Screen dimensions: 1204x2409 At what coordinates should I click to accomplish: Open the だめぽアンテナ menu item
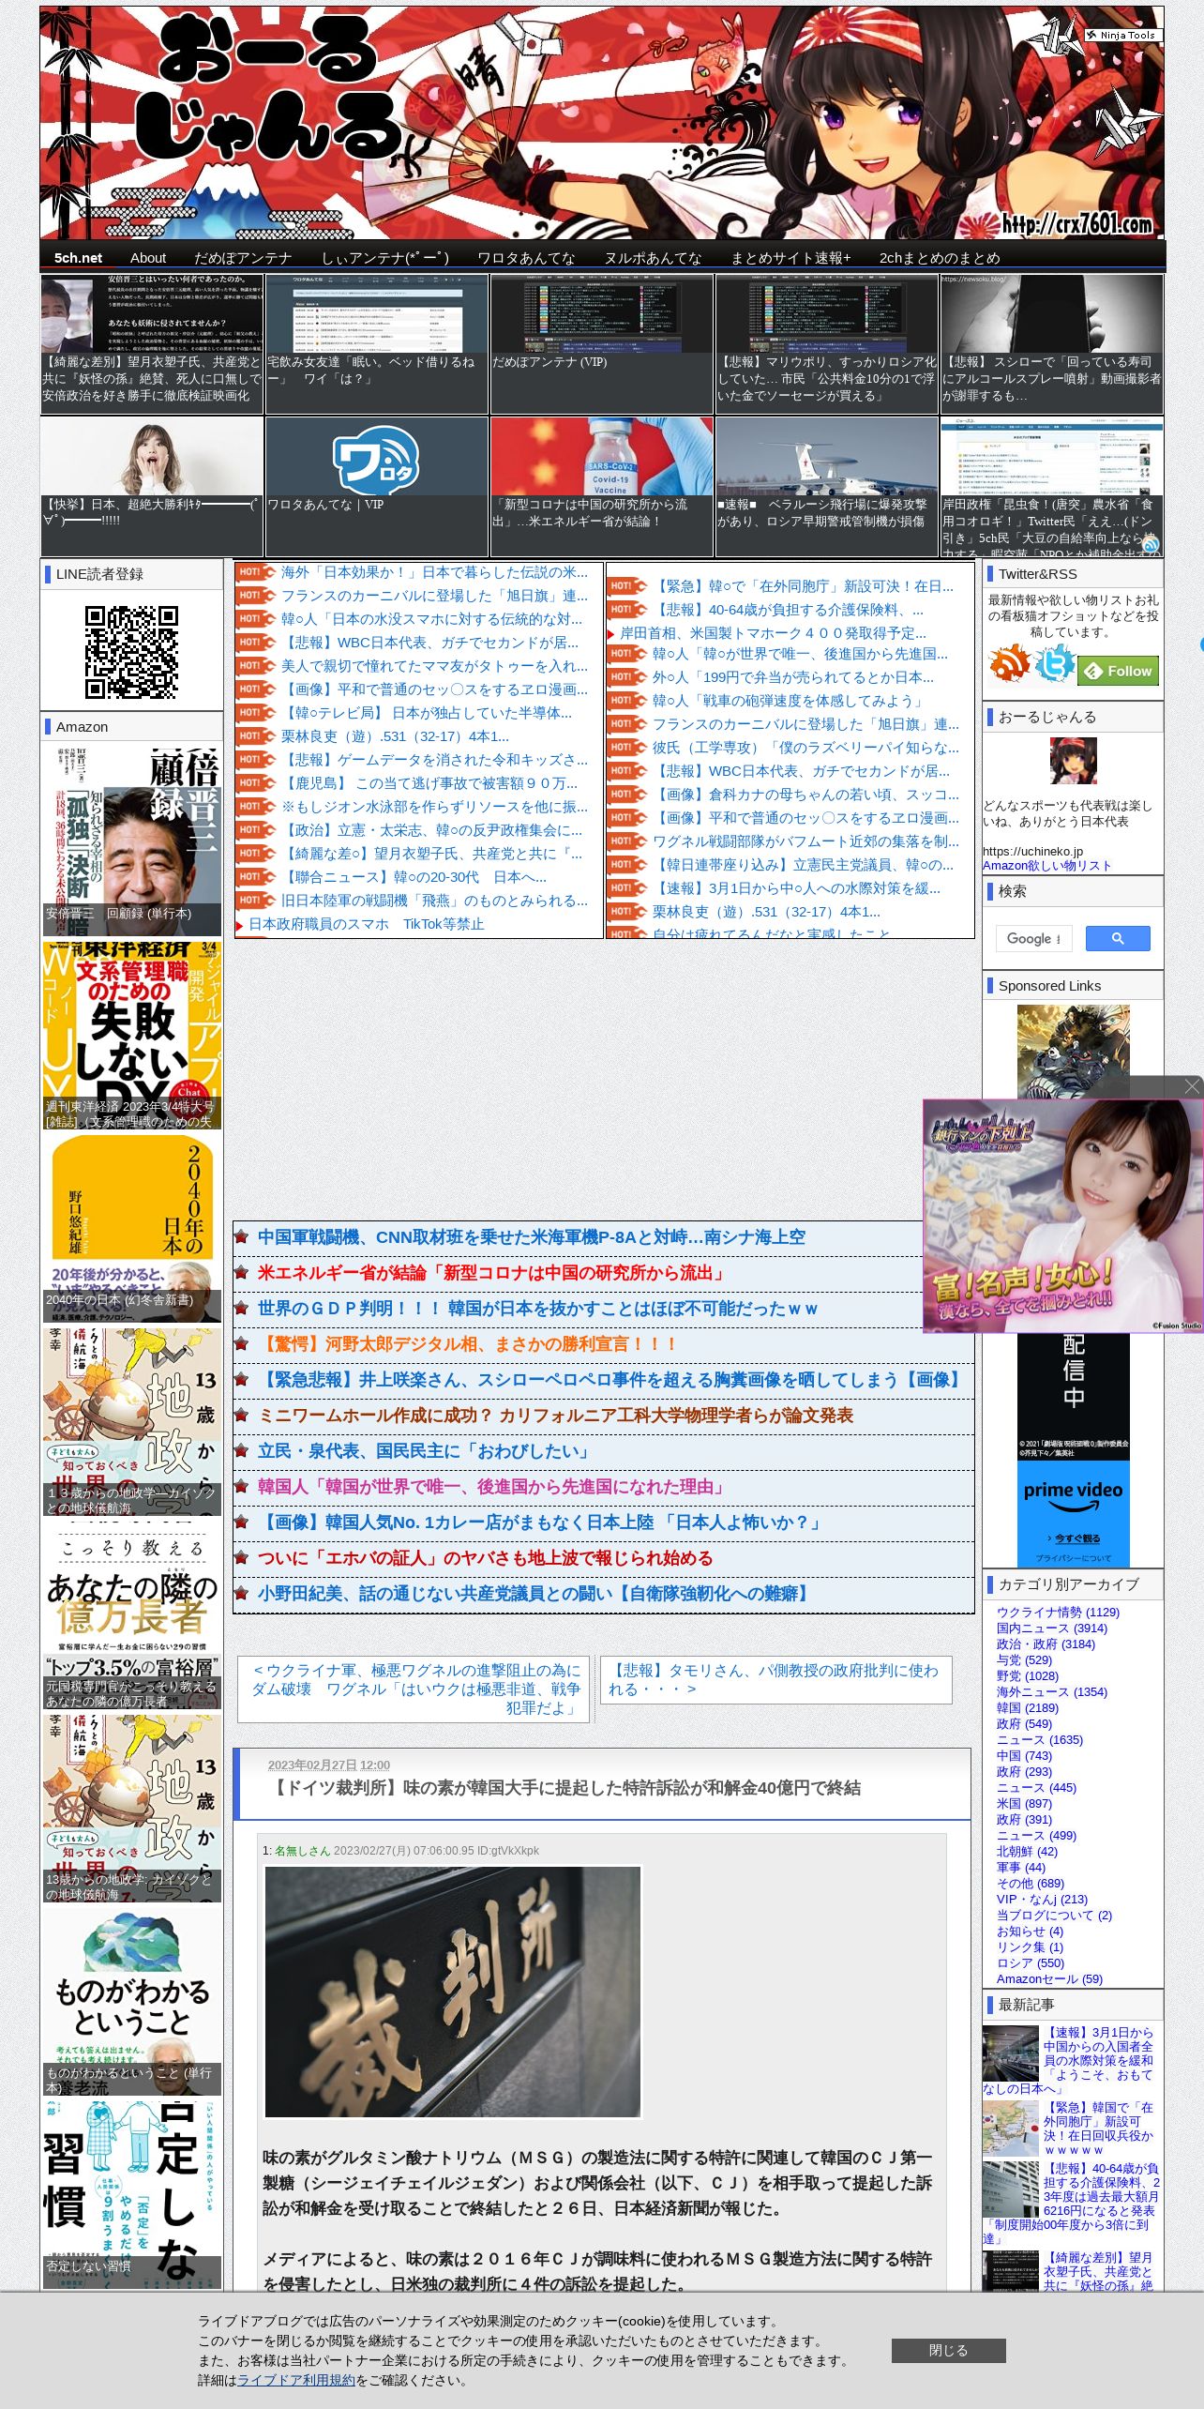coord(243,258)
